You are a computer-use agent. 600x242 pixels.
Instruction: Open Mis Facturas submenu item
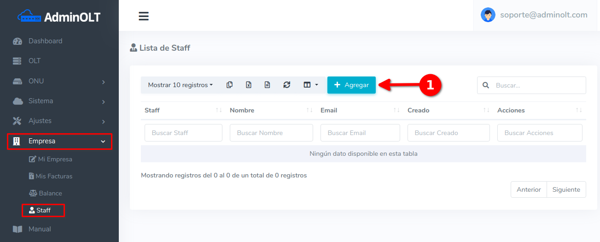[54, 176]
